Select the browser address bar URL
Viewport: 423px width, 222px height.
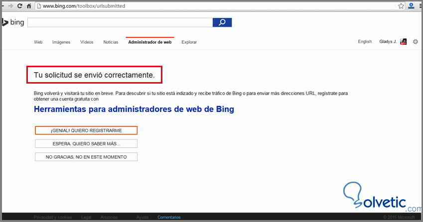[84, 6]
